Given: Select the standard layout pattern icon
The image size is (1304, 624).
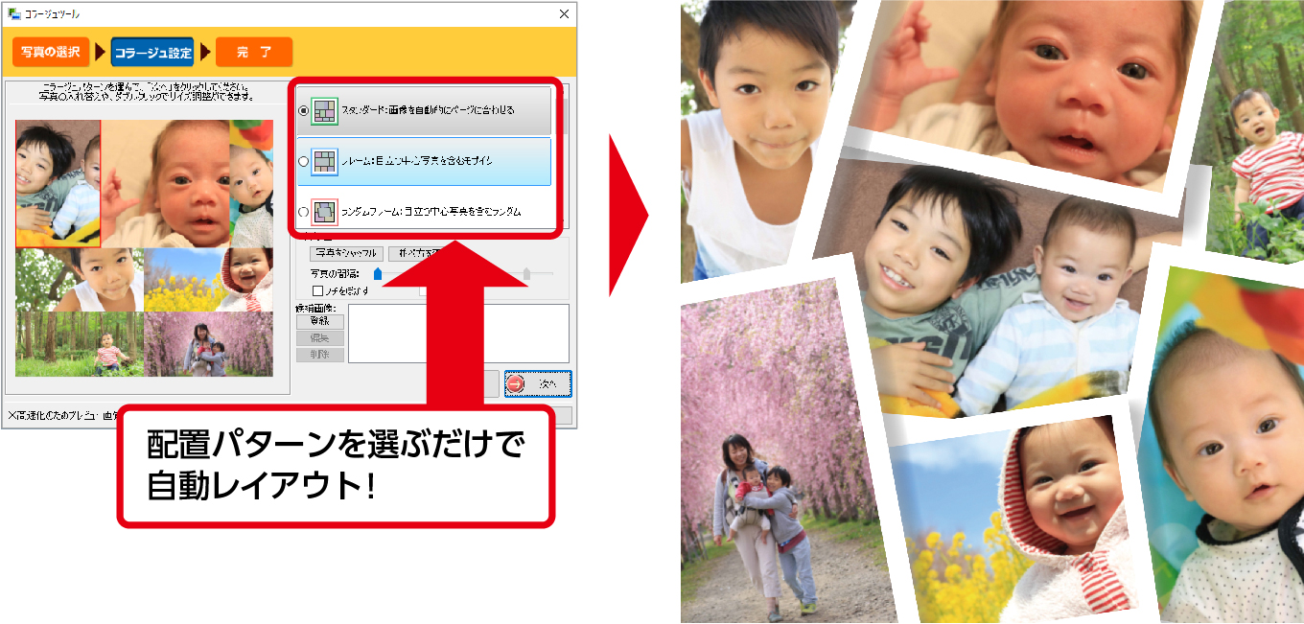Looking at the screenshot, I should point(324,111).
